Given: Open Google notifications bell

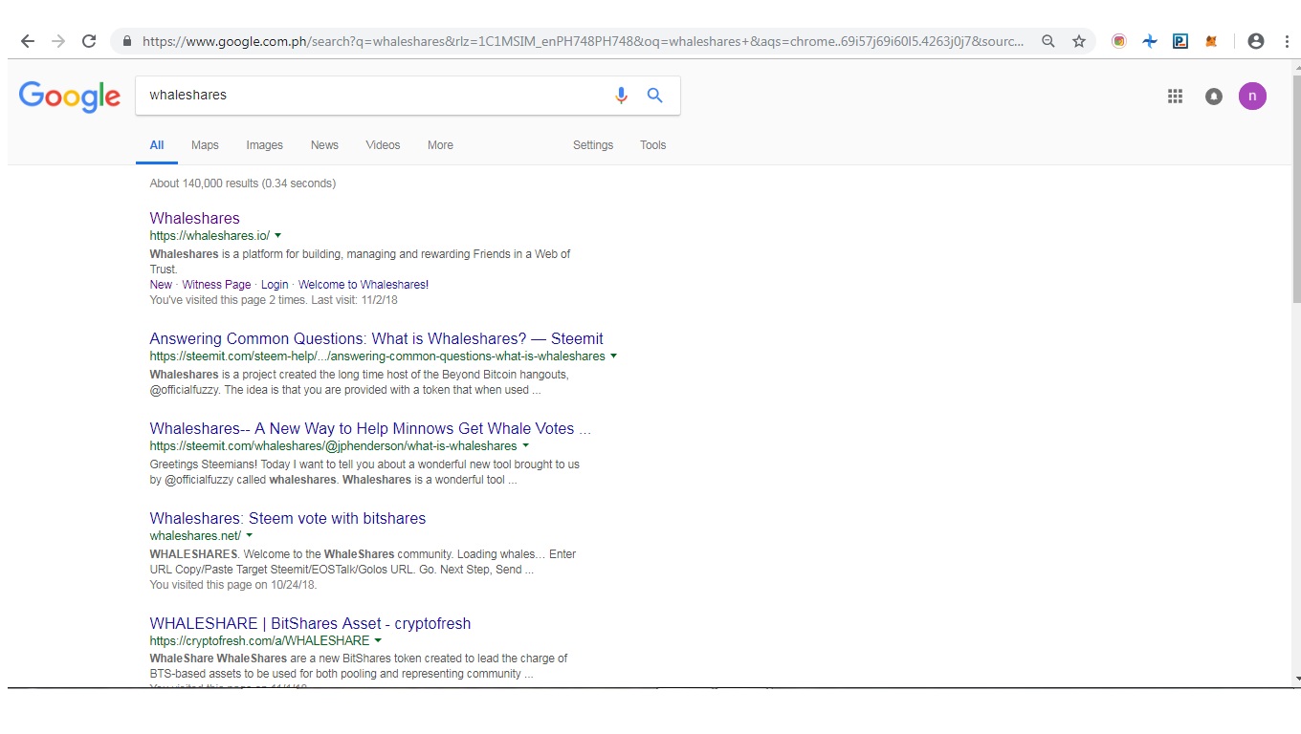Looking at the screenshot, I should pos(1214,96).
